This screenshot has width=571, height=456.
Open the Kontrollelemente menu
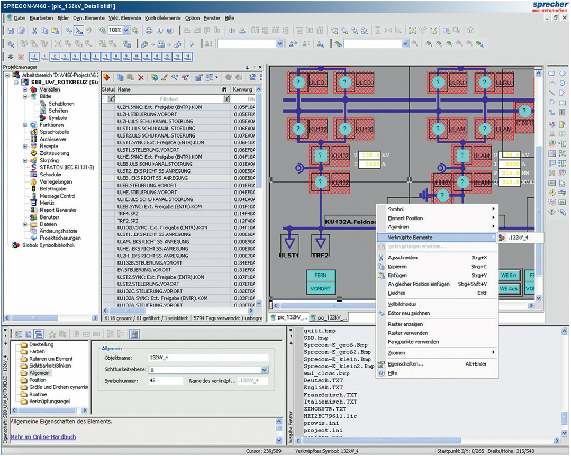click(162, 18)
